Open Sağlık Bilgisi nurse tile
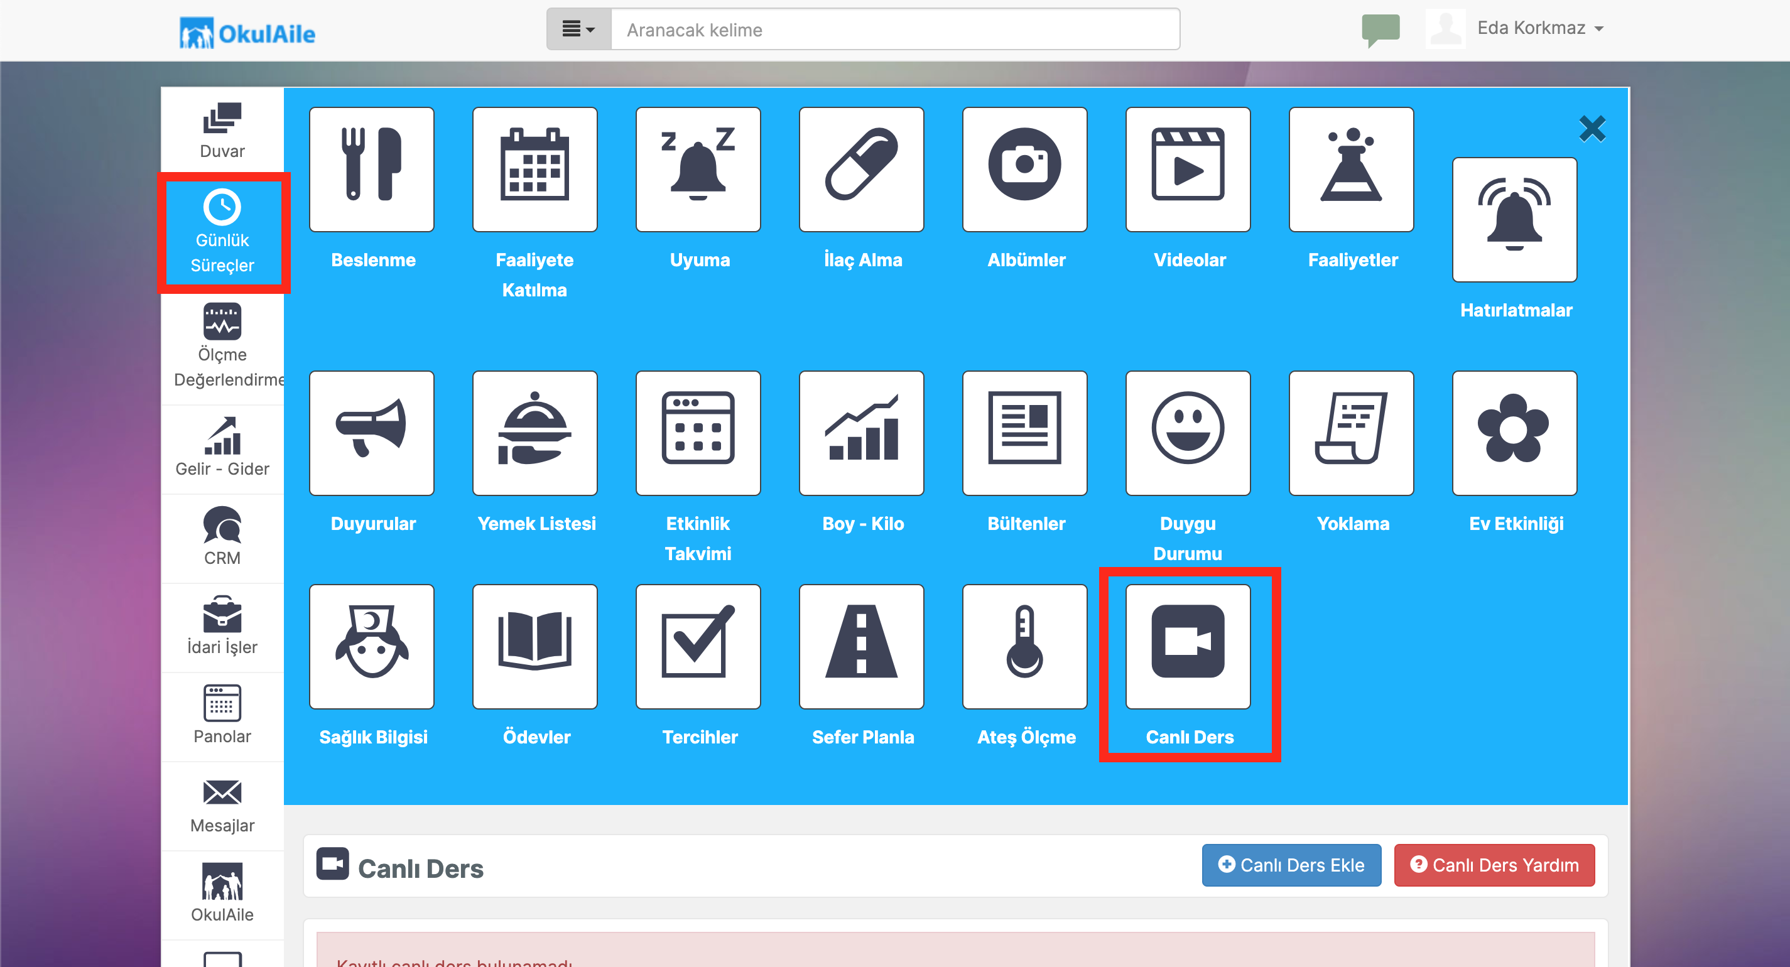Viewport: 1790px width, 967px height. [x=372, y=646]
